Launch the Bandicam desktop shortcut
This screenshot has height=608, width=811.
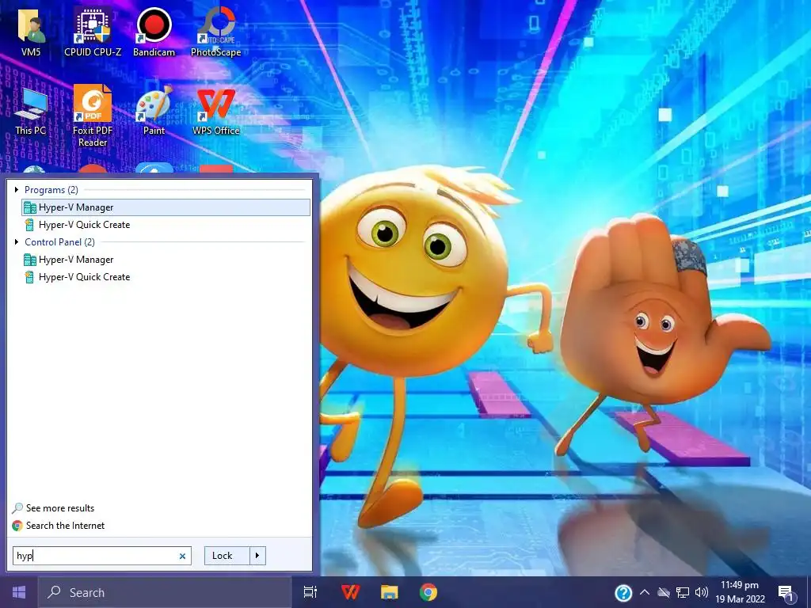[x=154, y=31]
